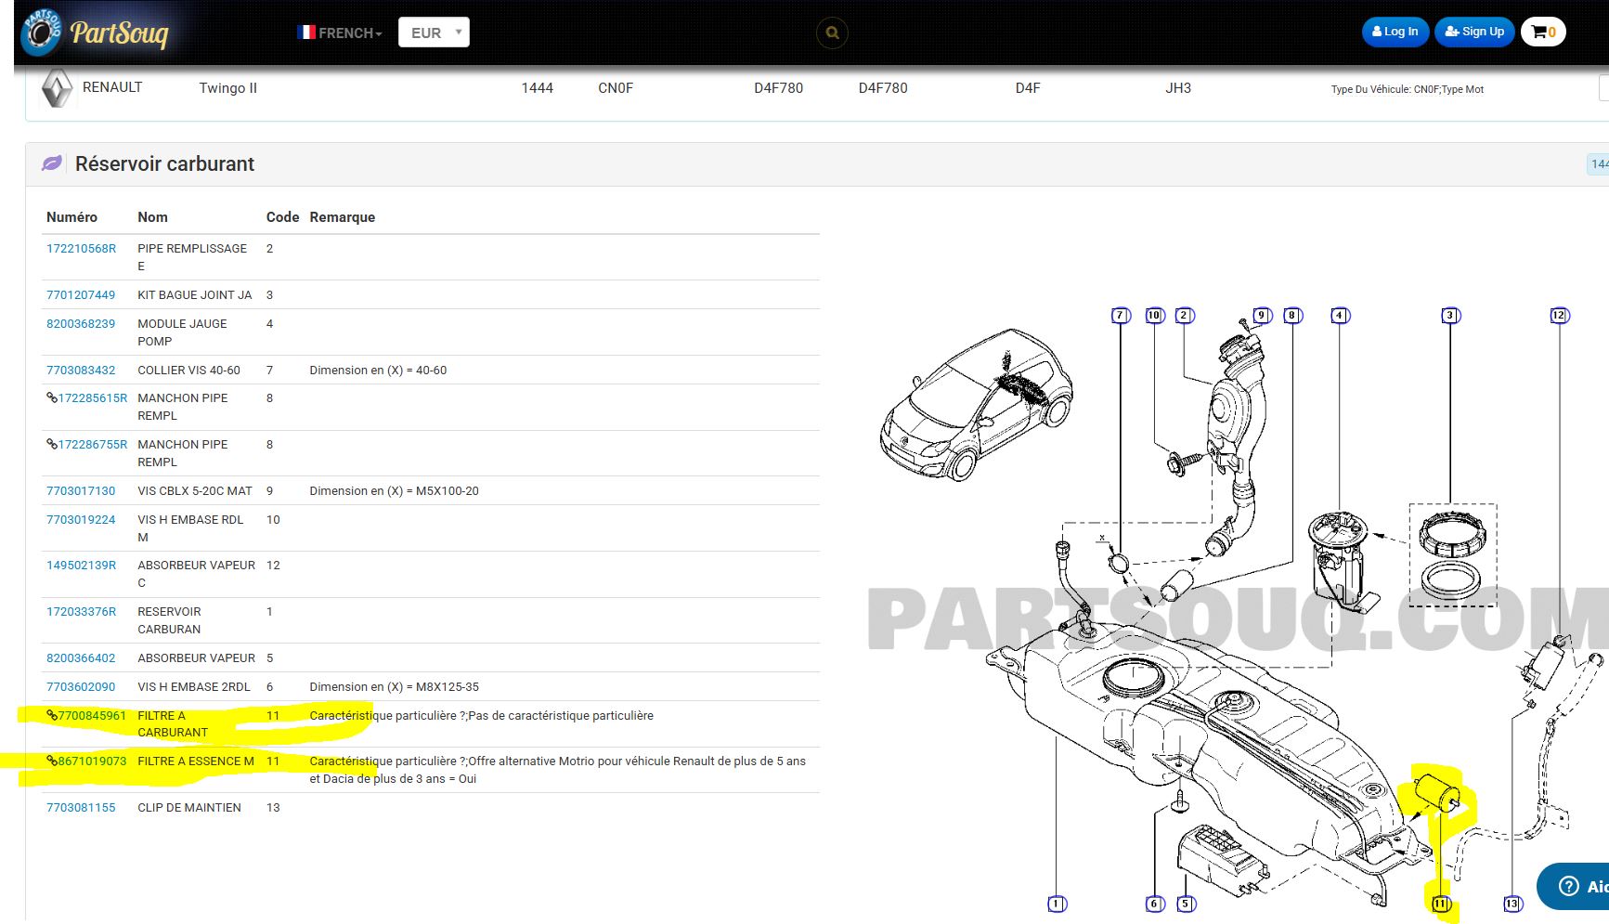
Task: Click the CLIP DE MAINTIEN part name
Action: point(189,808)
